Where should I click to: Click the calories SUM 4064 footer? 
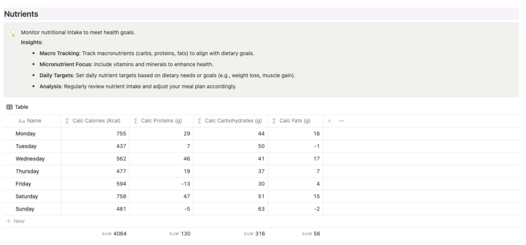click(x=114, y=234)
